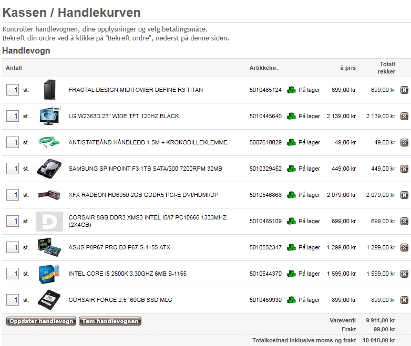The width and height of the screenshot is (411, 346).
Task: Click Frakt amount 99,00 kr
Action: coord(384,329)
